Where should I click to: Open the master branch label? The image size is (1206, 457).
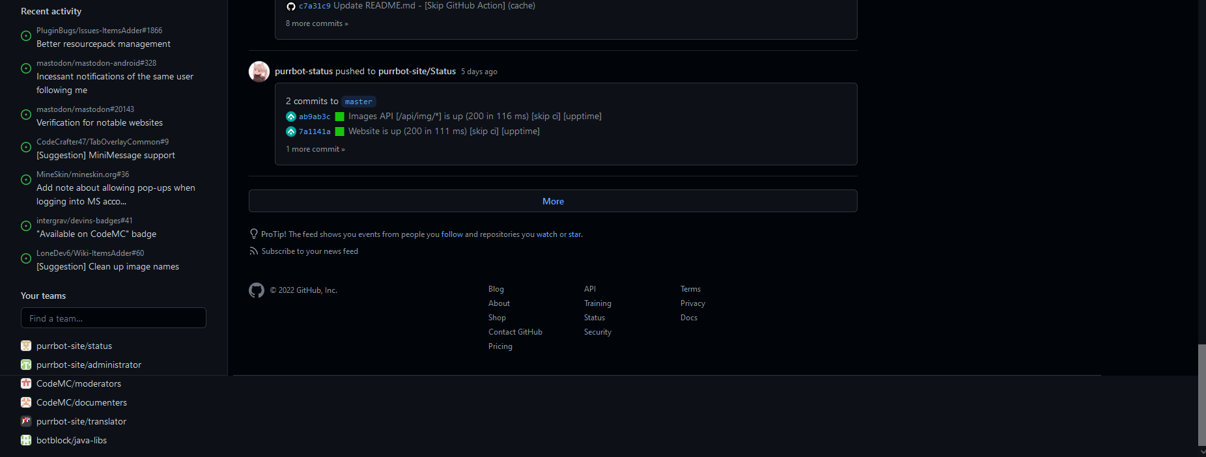358,102
